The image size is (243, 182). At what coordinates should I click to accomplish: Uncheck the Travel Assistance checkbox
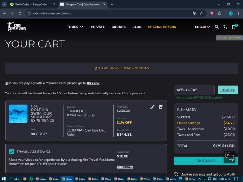pos(11,152)
